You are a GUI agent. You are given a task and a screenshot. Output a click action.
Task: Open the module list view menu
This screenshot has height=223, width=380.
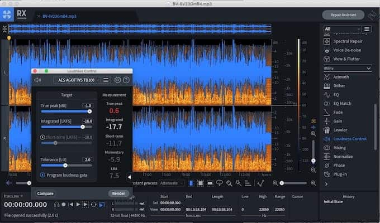[x=367, y=29]
